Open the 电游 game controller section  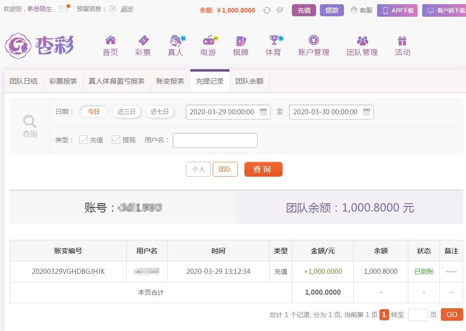(209, 46)
